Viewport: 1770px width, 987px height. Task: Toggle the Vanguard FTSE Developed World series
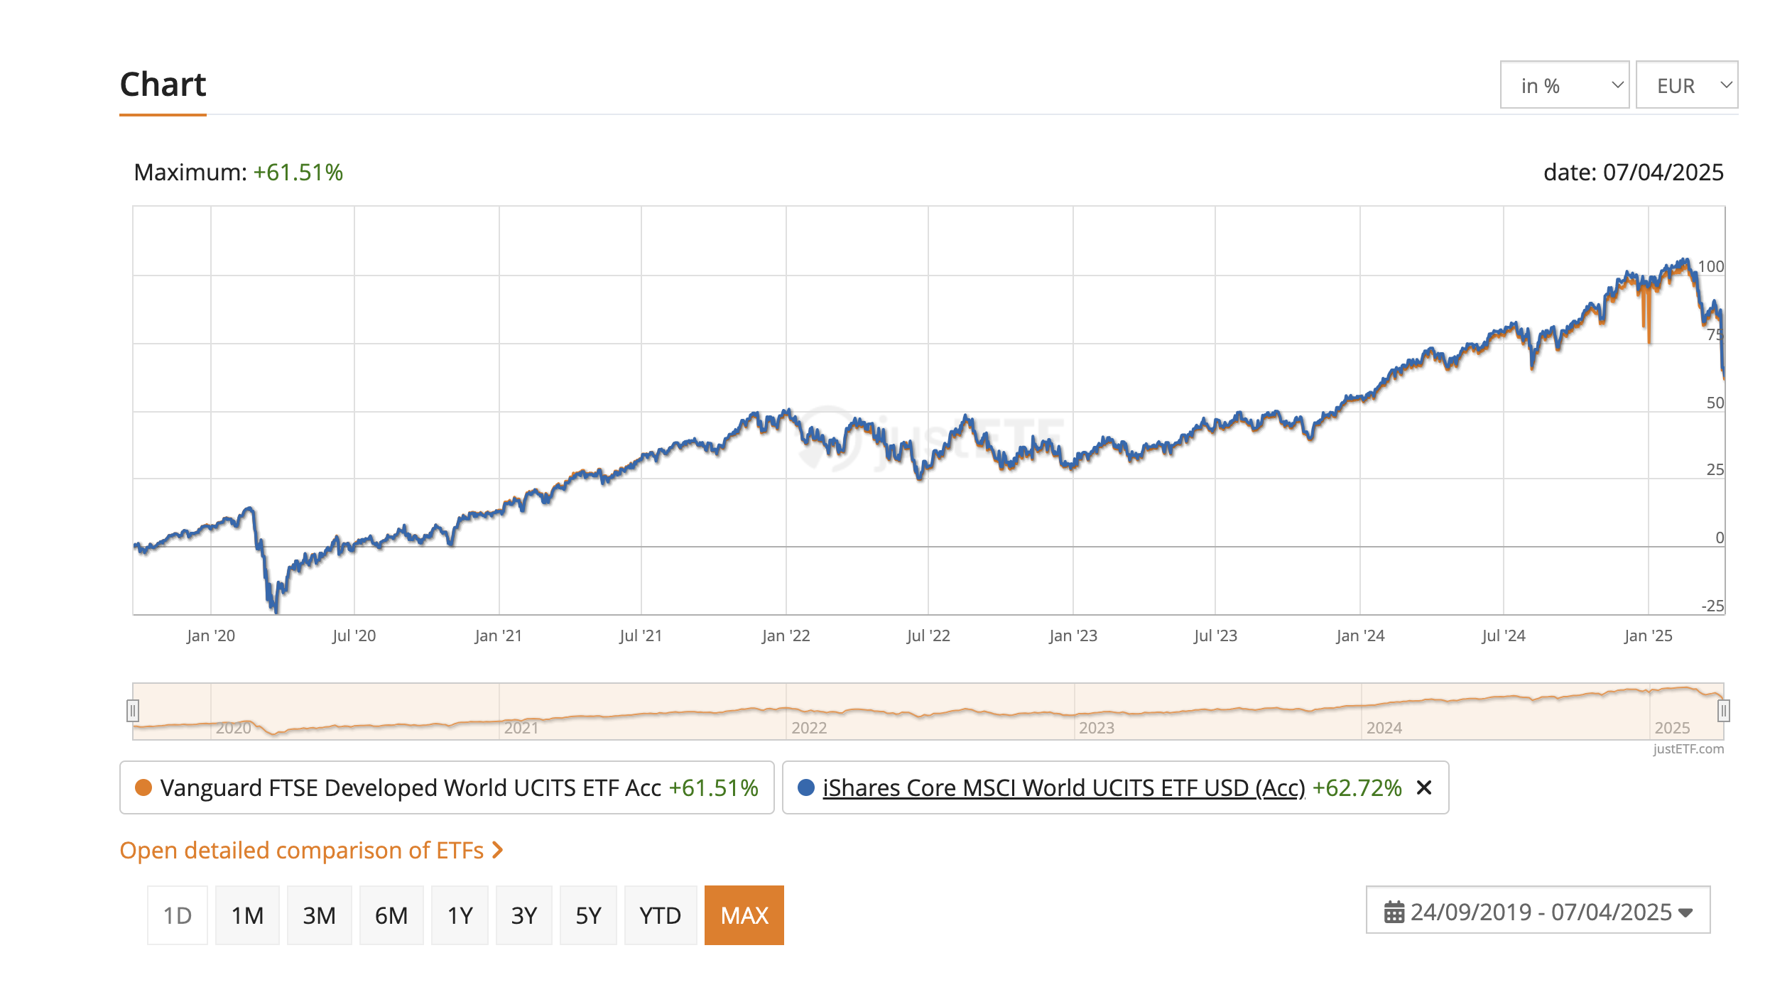[x=411, y=787]
